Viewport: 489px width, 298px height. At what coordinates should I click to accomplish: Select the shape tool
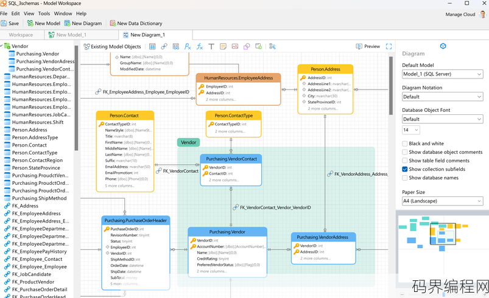pos(247,47)
